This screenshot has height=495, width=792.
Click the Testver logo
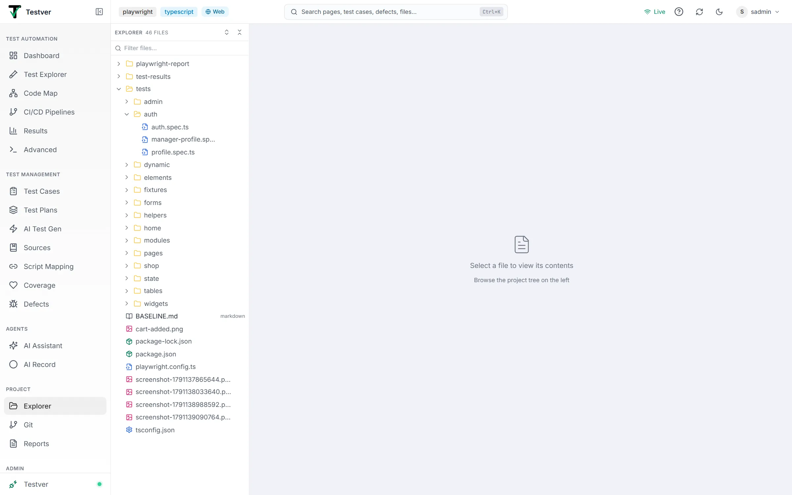(x=15, y=12)
